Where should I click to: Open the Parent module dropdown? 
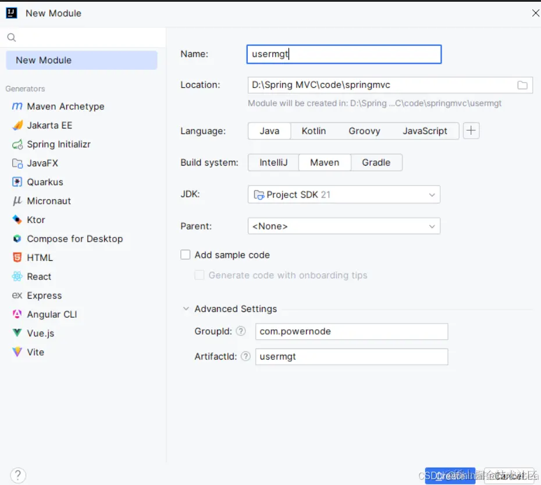coord(344,227)
